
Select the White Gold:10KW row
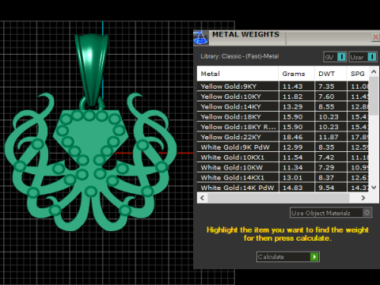(283, 167)
